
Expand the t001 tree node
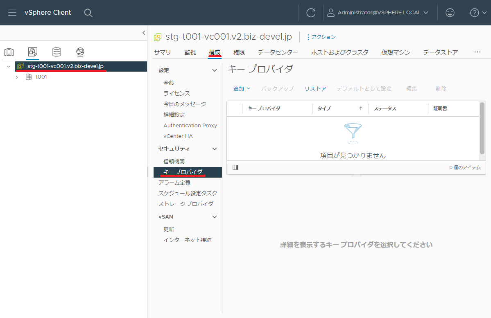[17, 77]
